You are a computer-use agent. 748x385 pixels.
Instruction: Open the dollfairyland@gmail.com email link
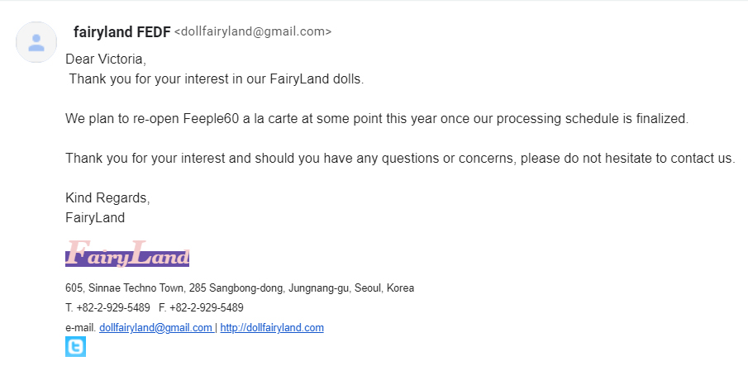[x=155, y=328]
